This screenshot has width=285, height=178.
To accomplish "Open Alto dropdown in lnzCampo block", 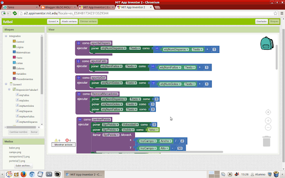I will click(x=164, y=148).
